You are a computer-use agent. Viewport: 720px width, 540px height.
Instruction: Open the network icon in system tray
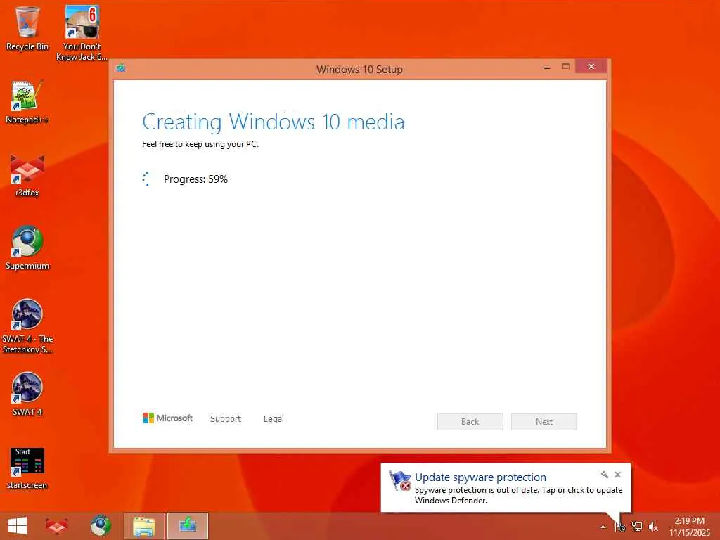(637, 527)
